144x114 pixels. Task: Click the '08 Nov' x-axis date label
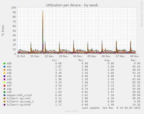coord(135,56)
